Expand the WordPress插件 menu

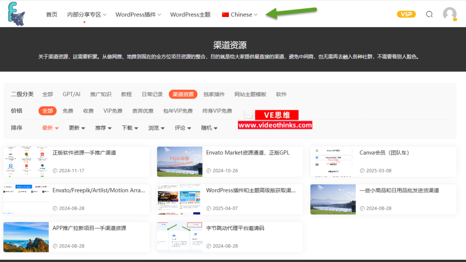click(x=138, y=15)
